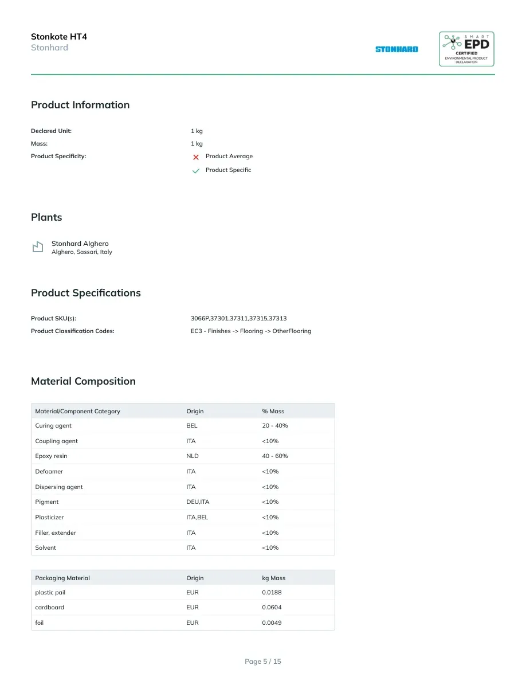Click the product SKU numbers text

coord(239,318)
